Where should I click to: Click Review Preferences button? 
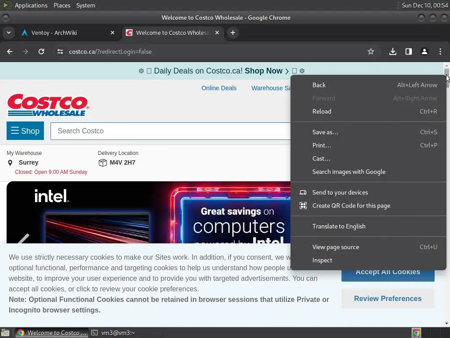point(388,299)
